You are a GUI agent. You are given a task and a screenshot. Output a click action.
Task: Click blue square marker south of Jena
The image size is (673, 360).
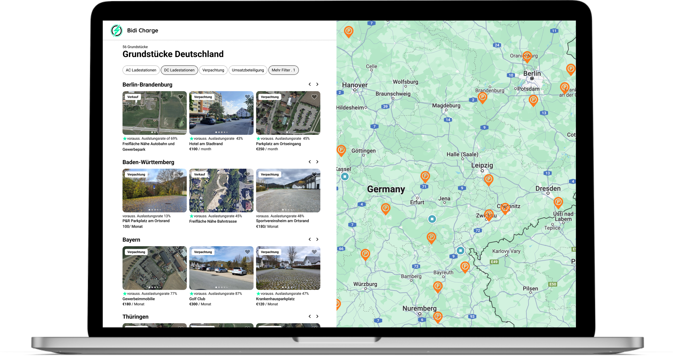(x=432, y=219)
